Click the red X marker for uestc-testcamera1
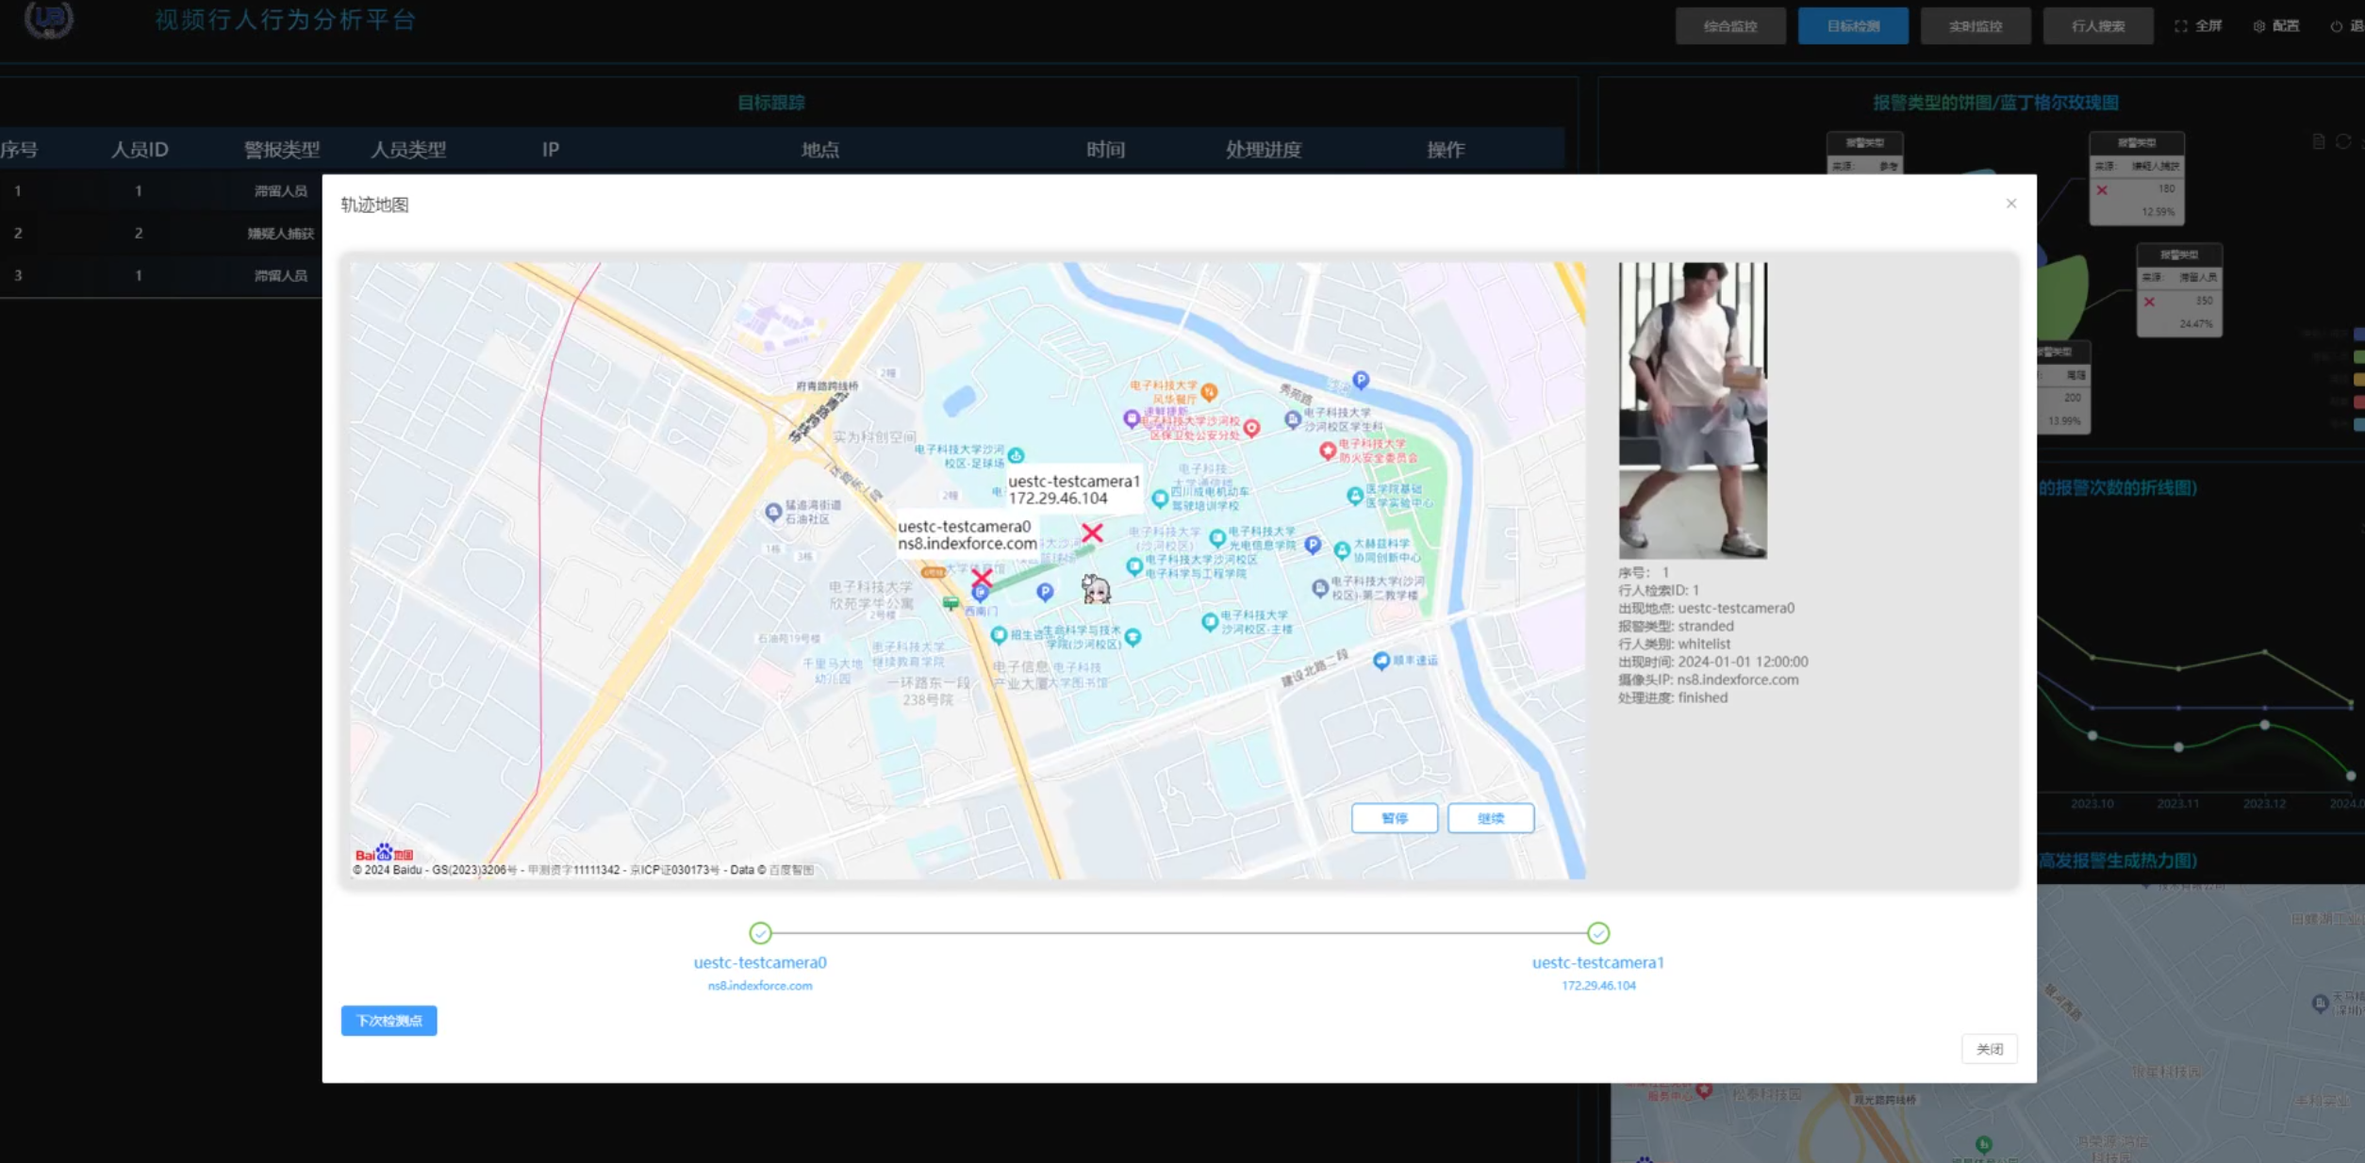 click(1092, 533)
